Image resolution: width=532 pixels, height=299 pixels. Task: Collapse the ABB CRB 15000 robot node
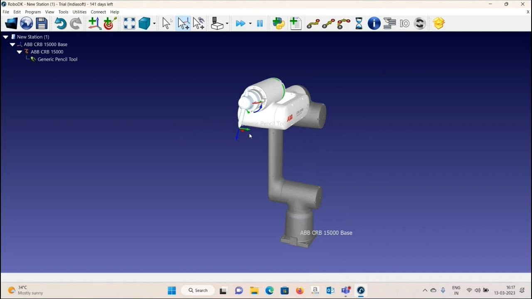(x=20, y=52)
